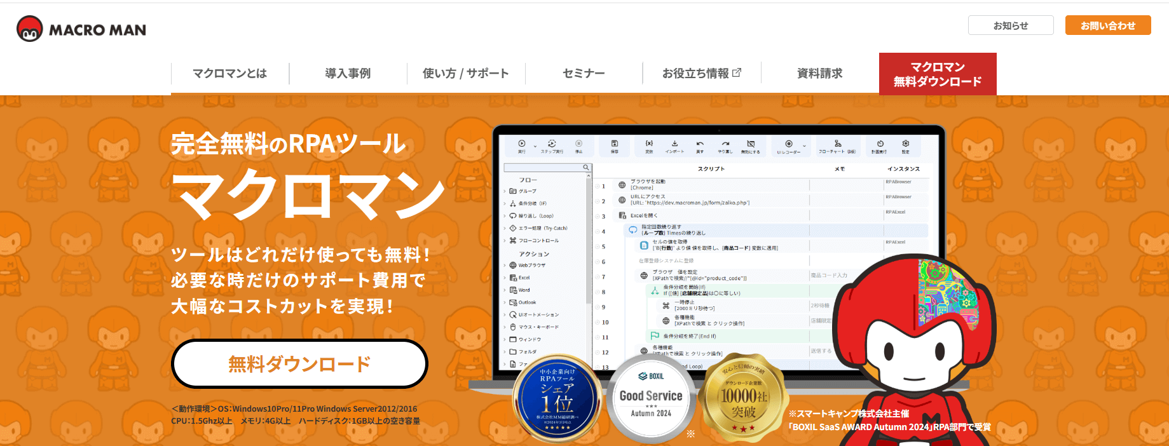Open the マクロマンとは menu item
Viewport: 1169px width, 446px height.
pos(230,74)
